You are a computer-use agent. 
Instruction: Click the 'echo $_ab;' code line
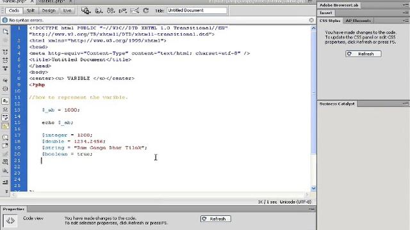point(58,123)
